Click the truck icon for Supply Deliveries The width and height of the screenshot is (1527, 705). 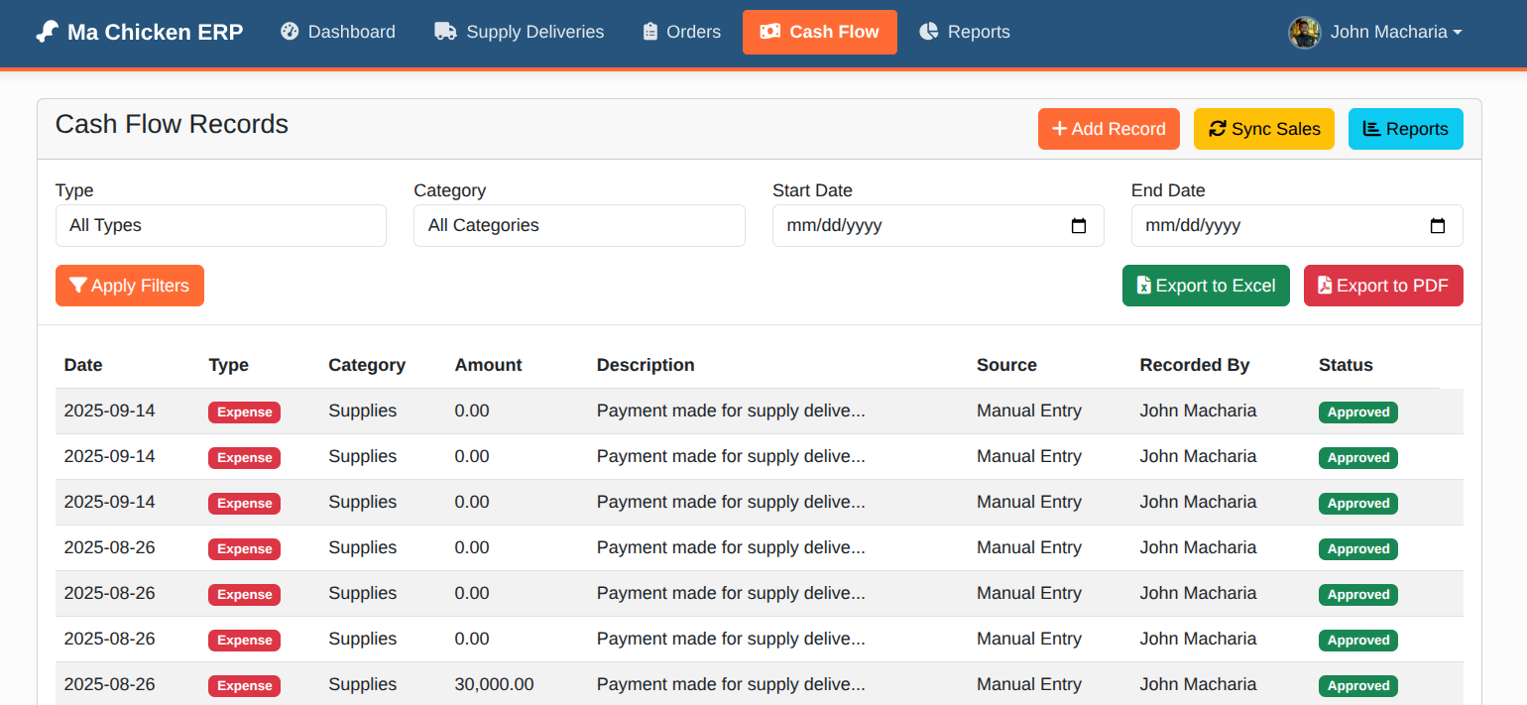click(442, 31)
